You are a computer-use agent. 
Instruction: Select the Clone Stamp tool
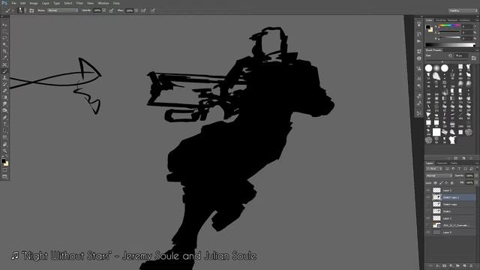[x=4, y=78]
